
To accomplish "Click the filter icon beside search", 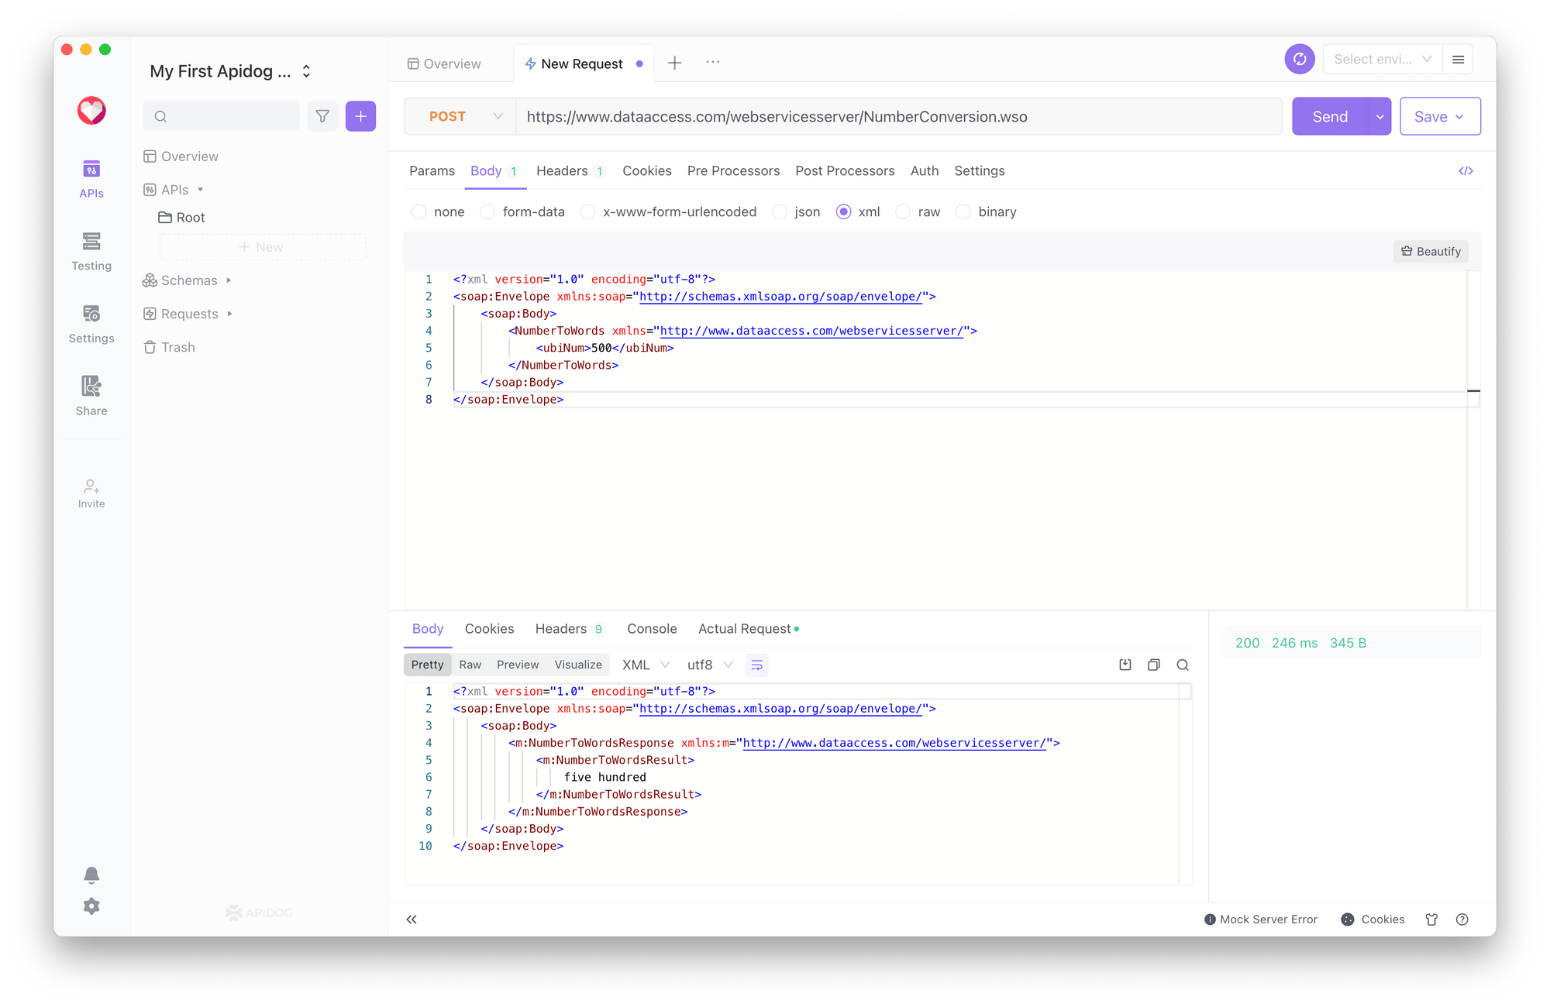I will (x=322, y=116).
